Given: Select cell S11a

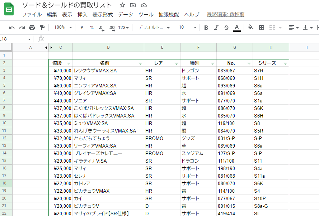Looking at the screenshot, I should [x=271, y=176].
